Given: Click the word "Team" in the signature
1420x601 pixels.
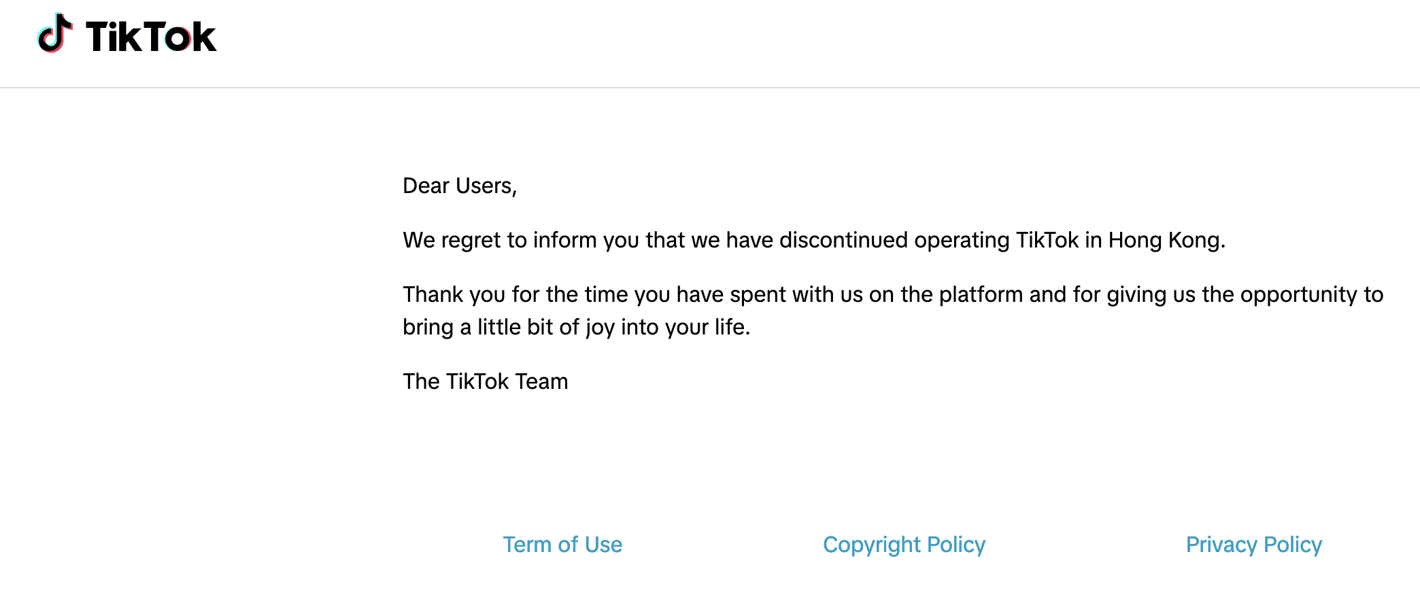Looking at the screenshot, I should click(541, 381).
